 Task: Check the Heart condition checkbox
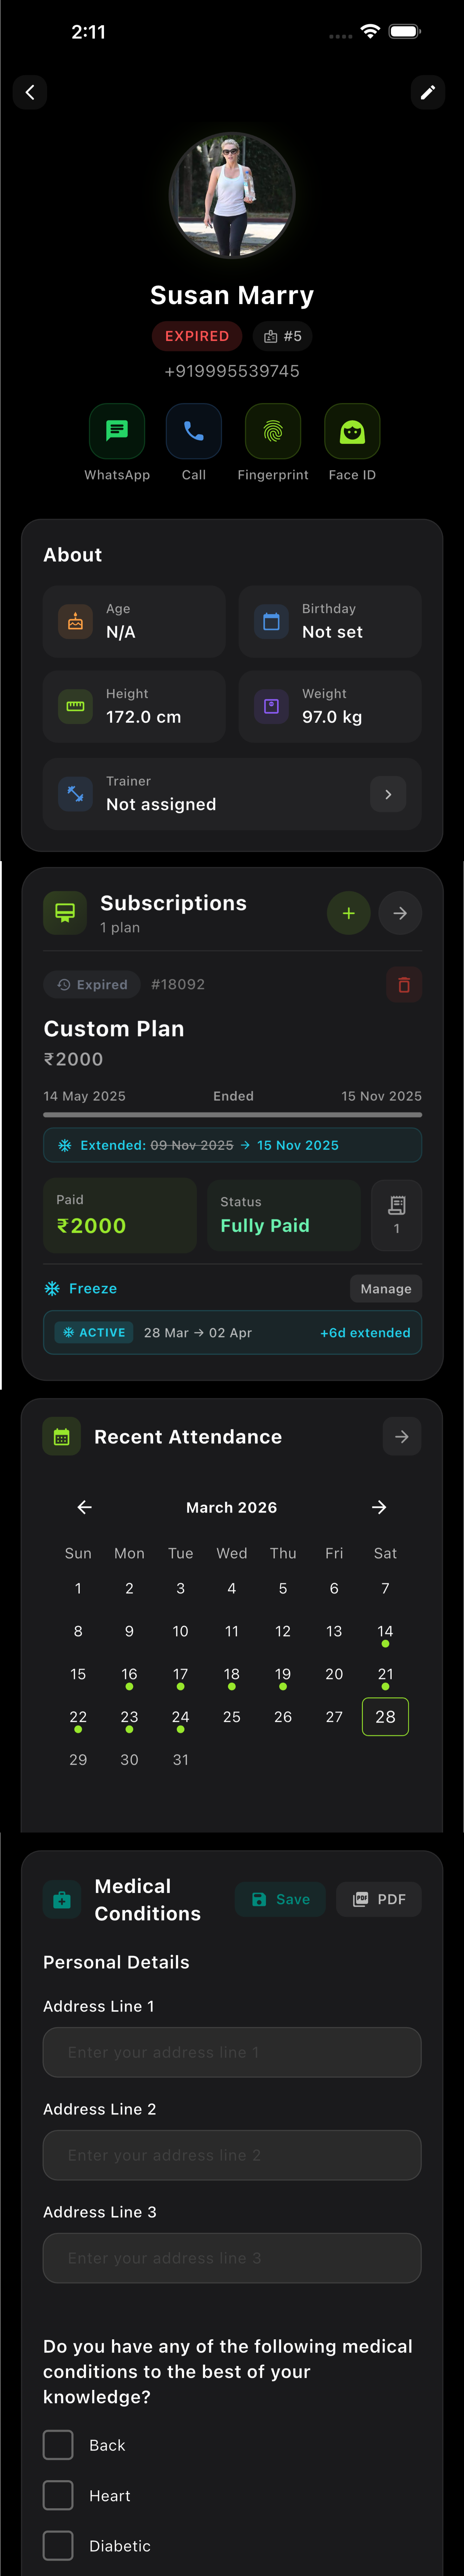[58, 2495]
